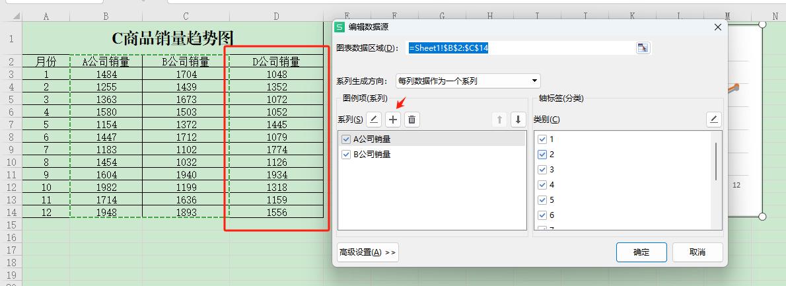Click the select-all corner of spreadsheet
The image size is (786, 286).
tap(15, 17)
